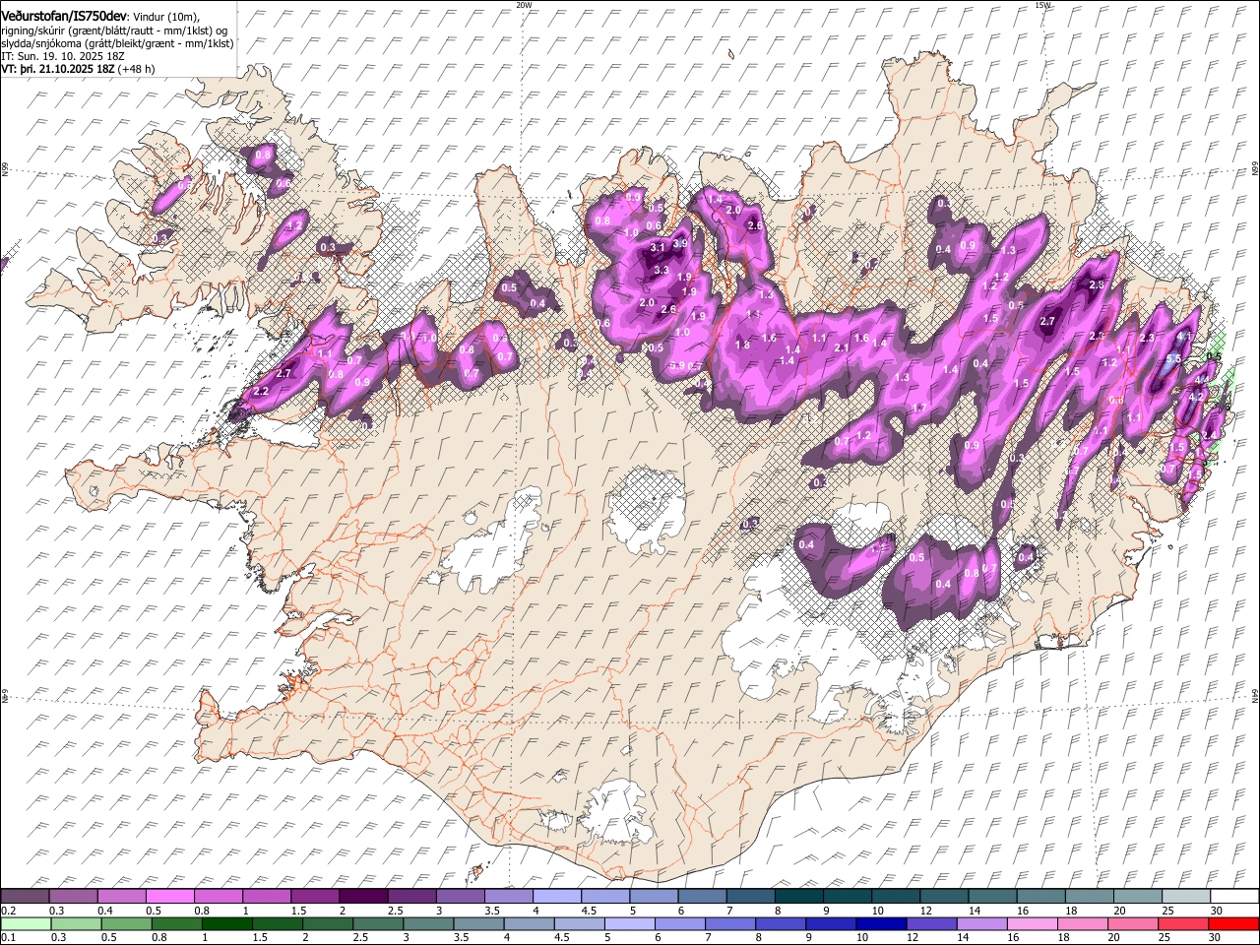Screen dimensions: 1260x945
Task: Click the 1.7 precipitation value on the map
Action: 919,408
